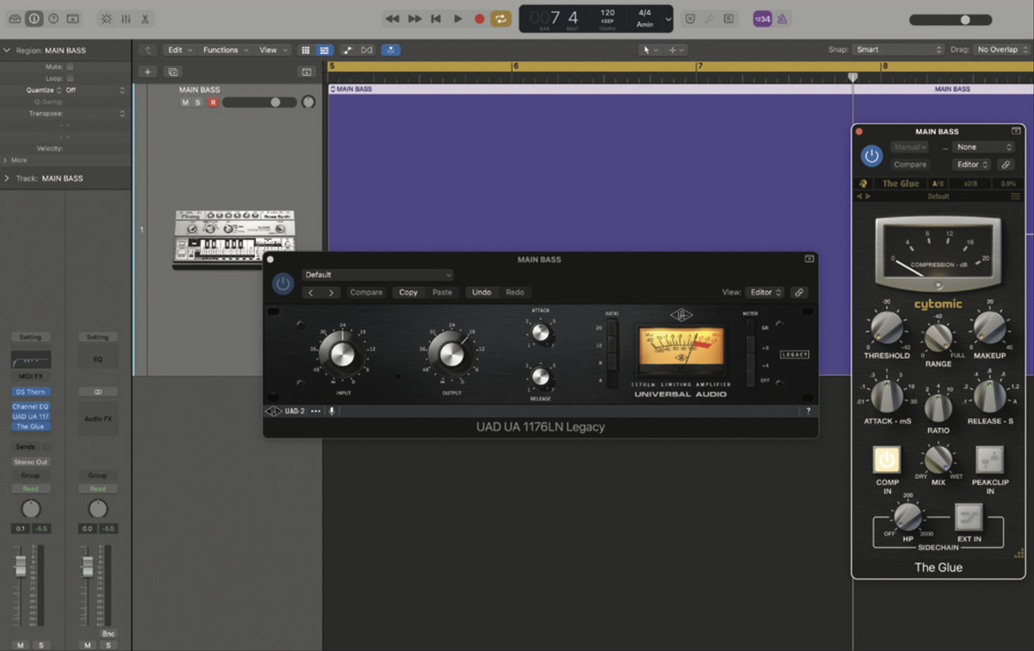Expand the Track MAIN BASS inspector section
The image size is (1034, 651).
click(8, 178)
